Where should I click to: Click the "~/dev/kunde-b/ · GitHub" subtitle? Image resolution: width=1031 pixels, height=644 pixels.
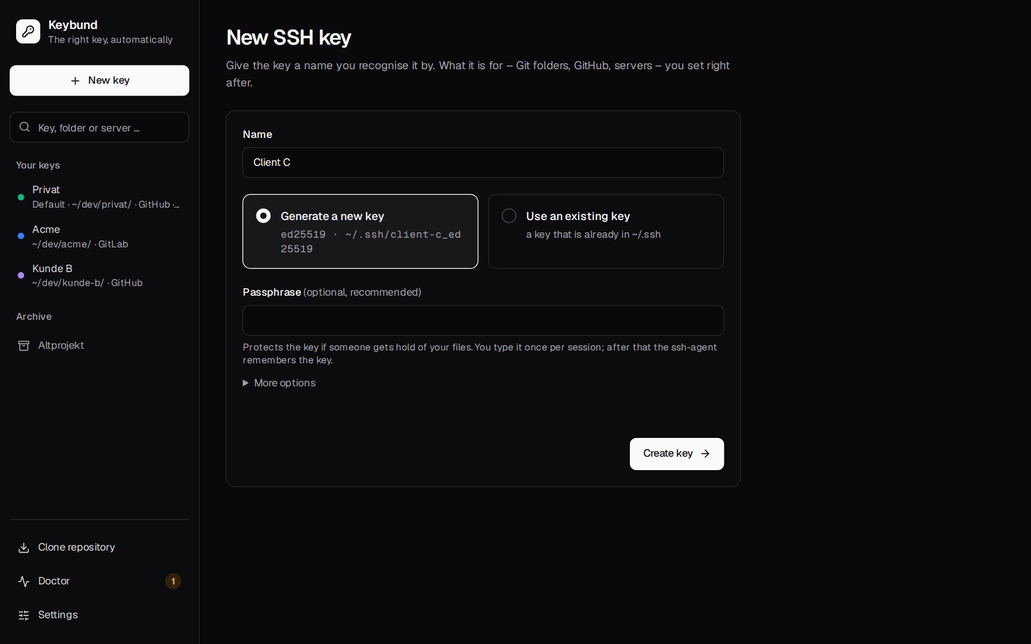click(x=88, y=283)
